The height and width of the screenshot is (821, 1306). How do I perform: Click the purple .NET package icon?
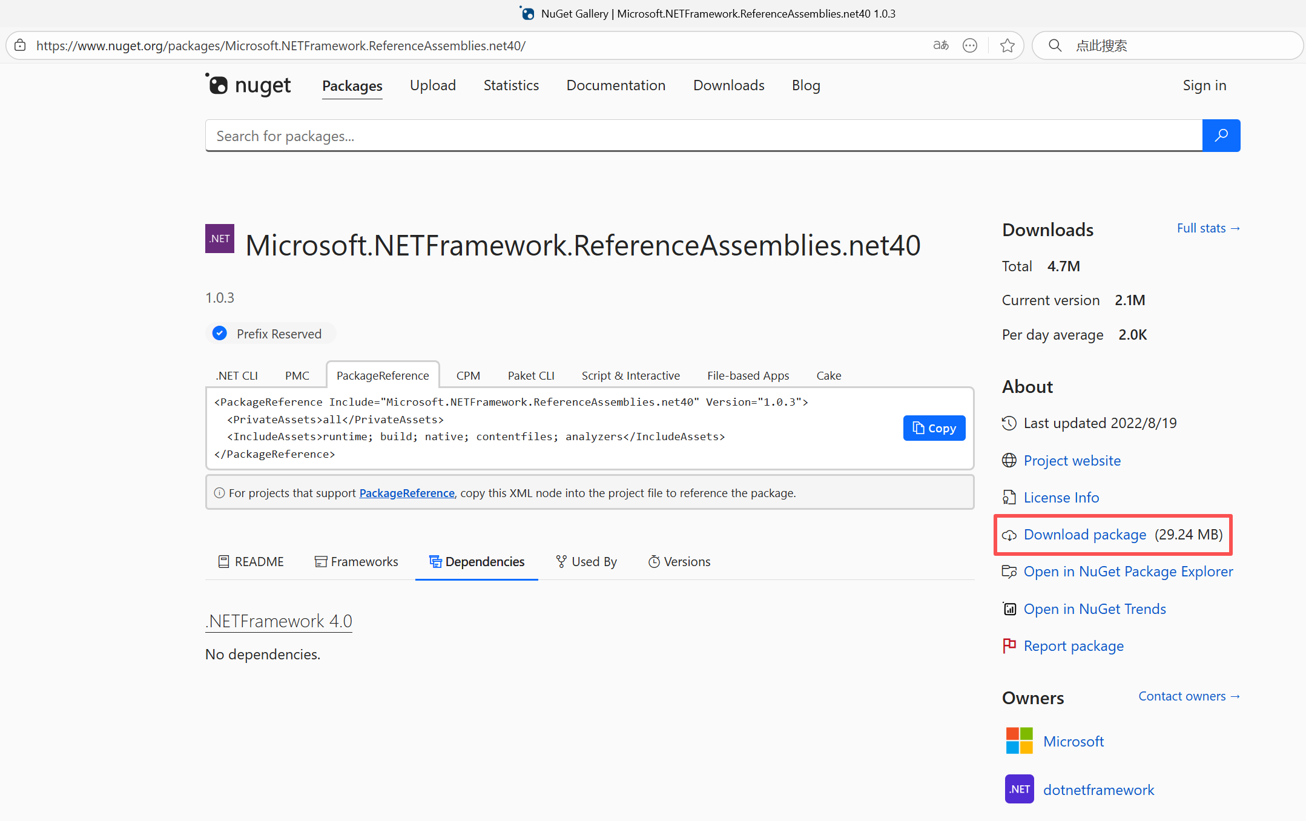220,239
